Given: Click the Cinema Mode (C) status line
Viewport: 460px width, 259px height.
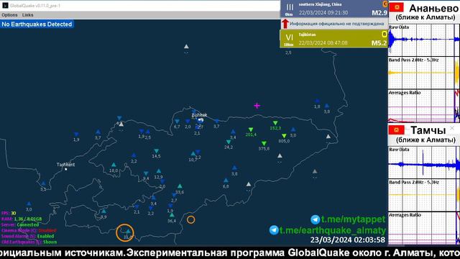Looking at the screenshot, I should tap(29, 230).
